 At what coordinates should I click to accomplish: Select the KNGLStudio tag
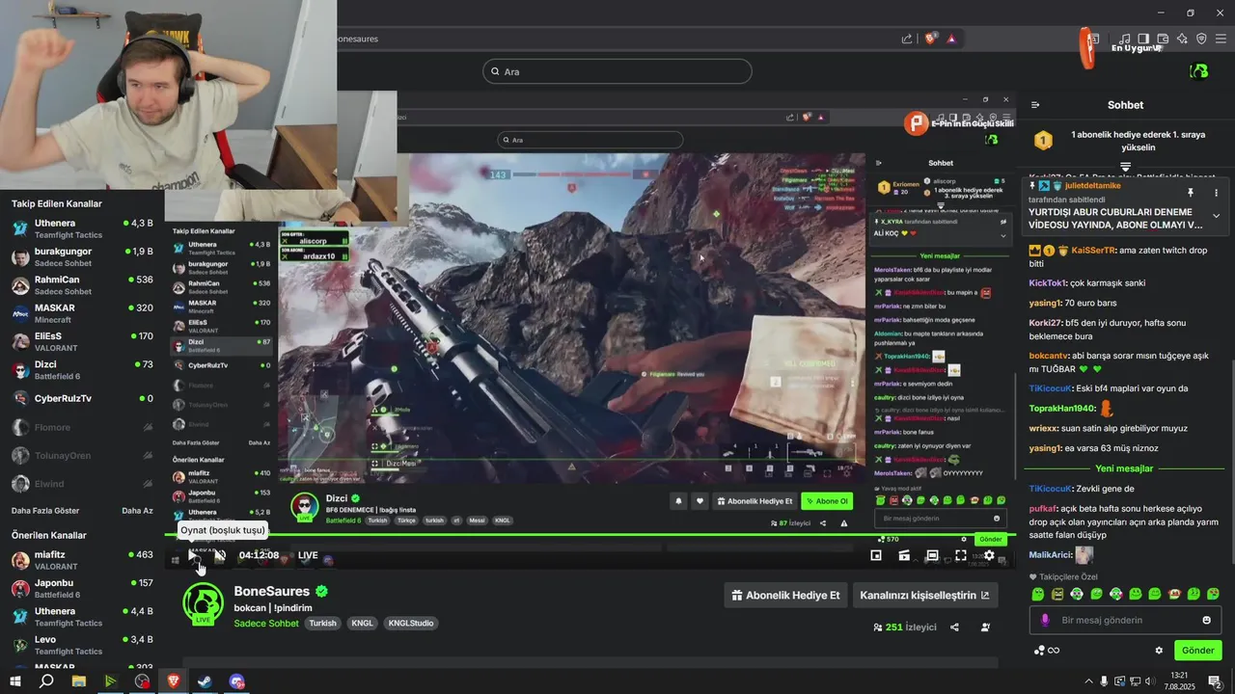[410, 624]
